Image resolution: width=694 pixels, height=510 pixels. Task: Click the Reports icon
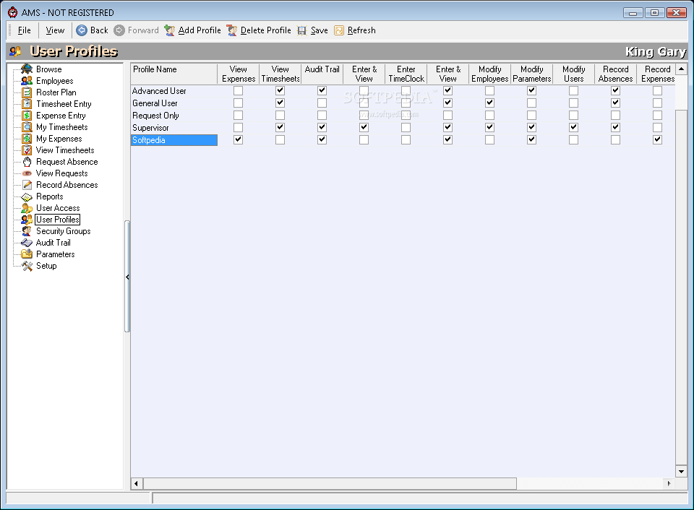(27, 196)
